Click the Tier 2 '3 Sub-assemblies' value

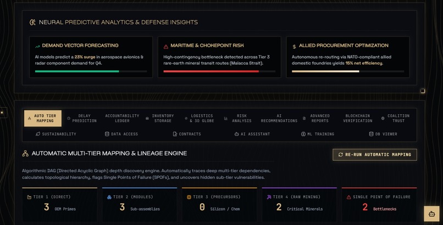pos(140,207)
